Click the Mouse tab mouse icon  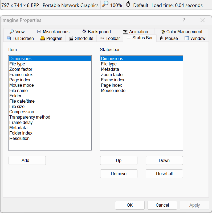click(161, 39)
